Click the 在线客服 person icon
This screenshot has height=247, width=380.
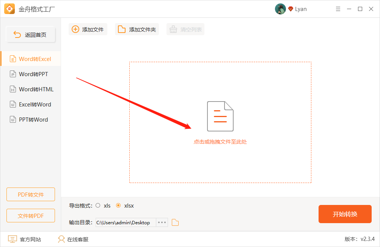coord(61,239)
